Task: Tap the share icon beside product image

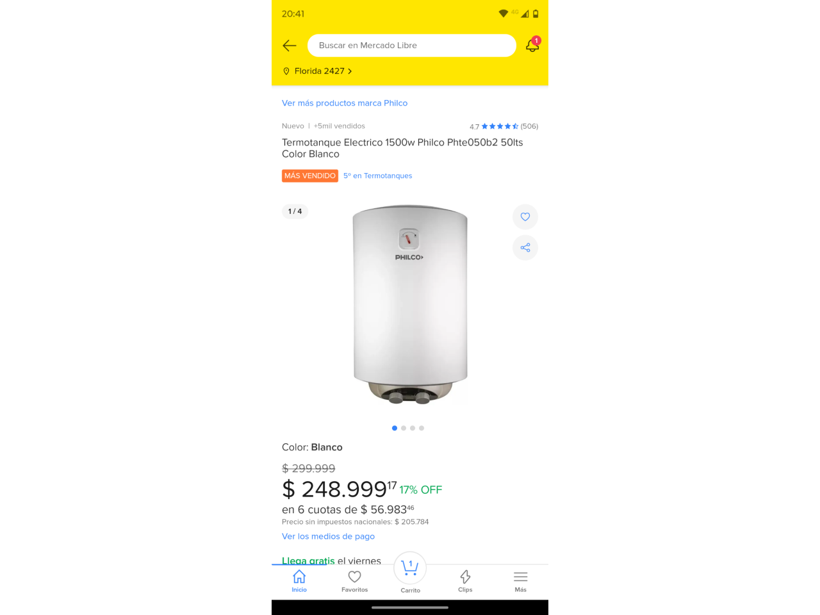Action: [525, 247]
